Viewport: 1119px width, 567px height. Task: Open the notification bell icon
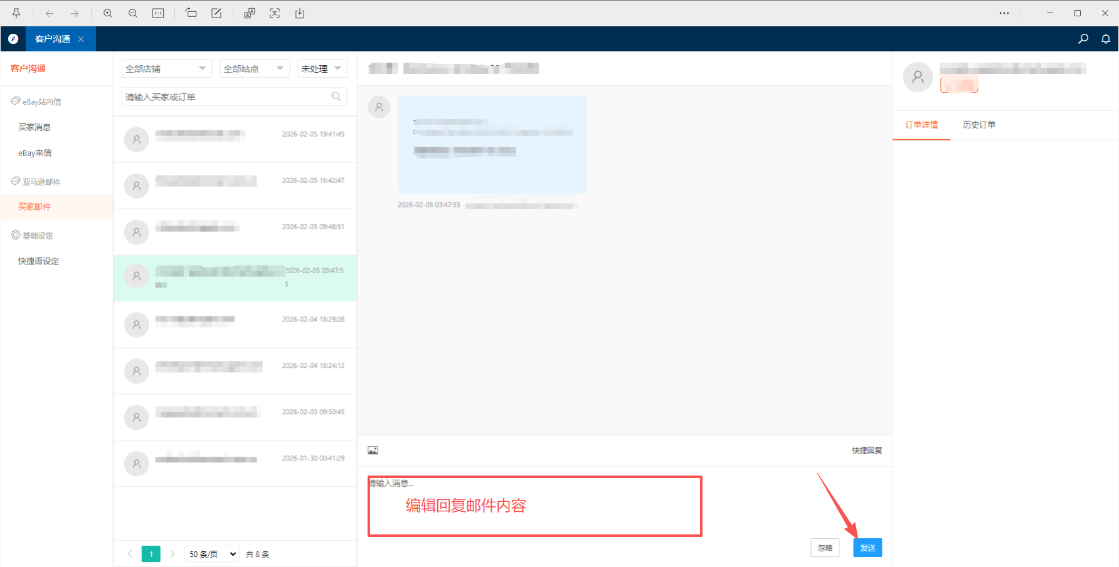1106,39
